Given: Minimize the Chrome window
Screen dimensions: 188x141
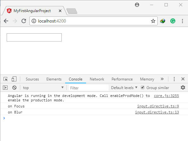Looking at the screenshot, I should click(x=152, y=5).
